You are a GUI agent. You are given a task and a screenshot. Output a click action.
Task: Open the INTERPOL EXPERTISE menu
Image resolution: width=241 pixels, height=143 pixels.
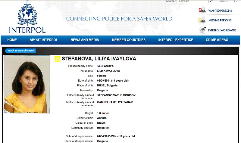click(x=176, y=40)
